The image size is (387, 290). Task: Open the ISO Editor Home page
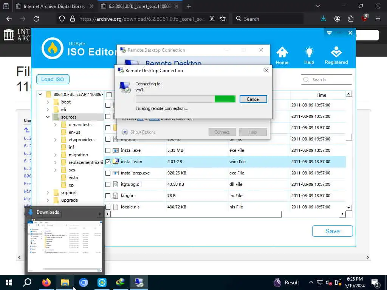click(x=282, y=56)
